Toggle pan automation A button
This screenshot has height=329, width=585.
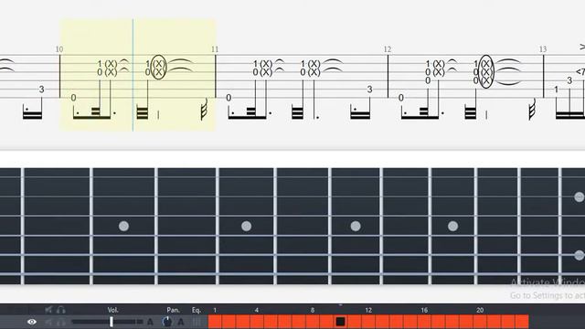[181, 322]
